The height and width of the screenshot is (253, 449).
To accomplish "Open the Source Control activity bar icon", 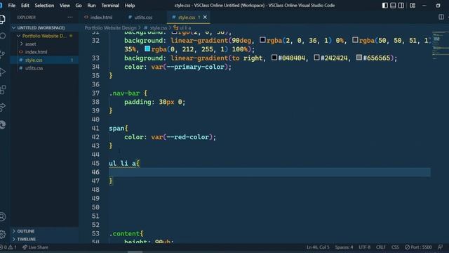I will [3, 54].
